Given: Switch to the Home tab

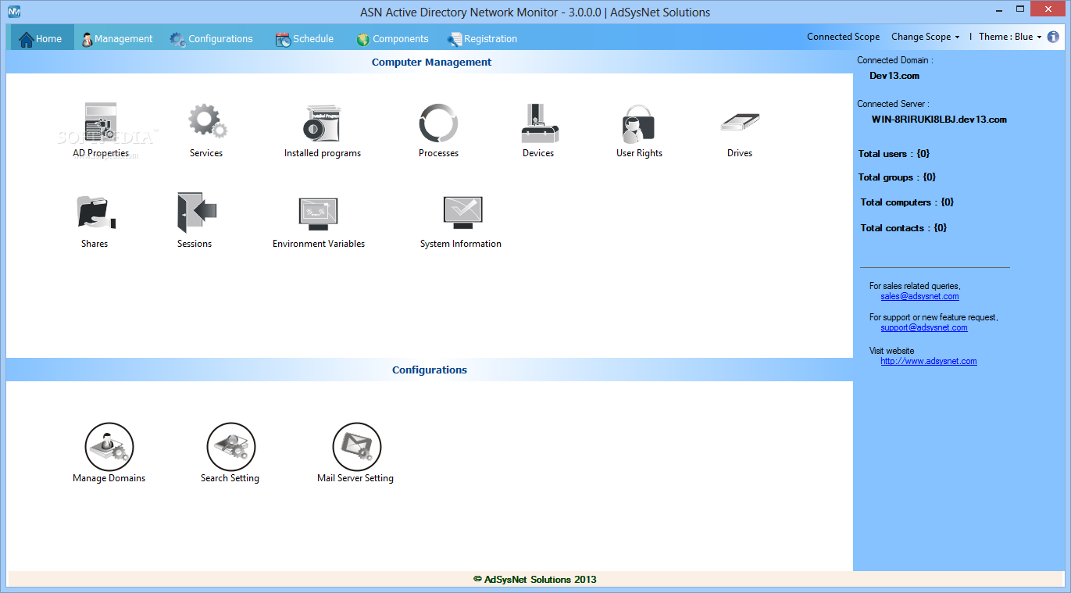Looking at the screenshot, I should coord(41,38).
